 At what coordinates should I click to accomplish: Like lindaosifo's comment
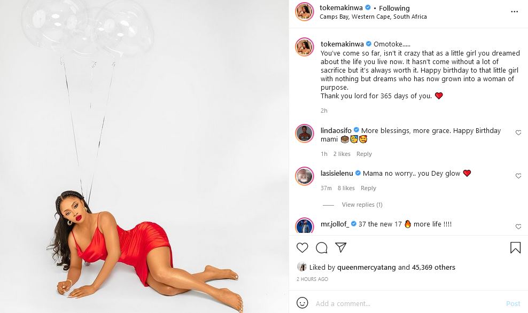pyautogui.click(x=518, y=132)
